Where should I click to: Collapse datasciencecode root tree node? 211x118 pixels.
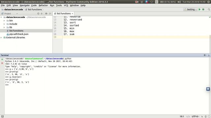click(x=1, y=17)
